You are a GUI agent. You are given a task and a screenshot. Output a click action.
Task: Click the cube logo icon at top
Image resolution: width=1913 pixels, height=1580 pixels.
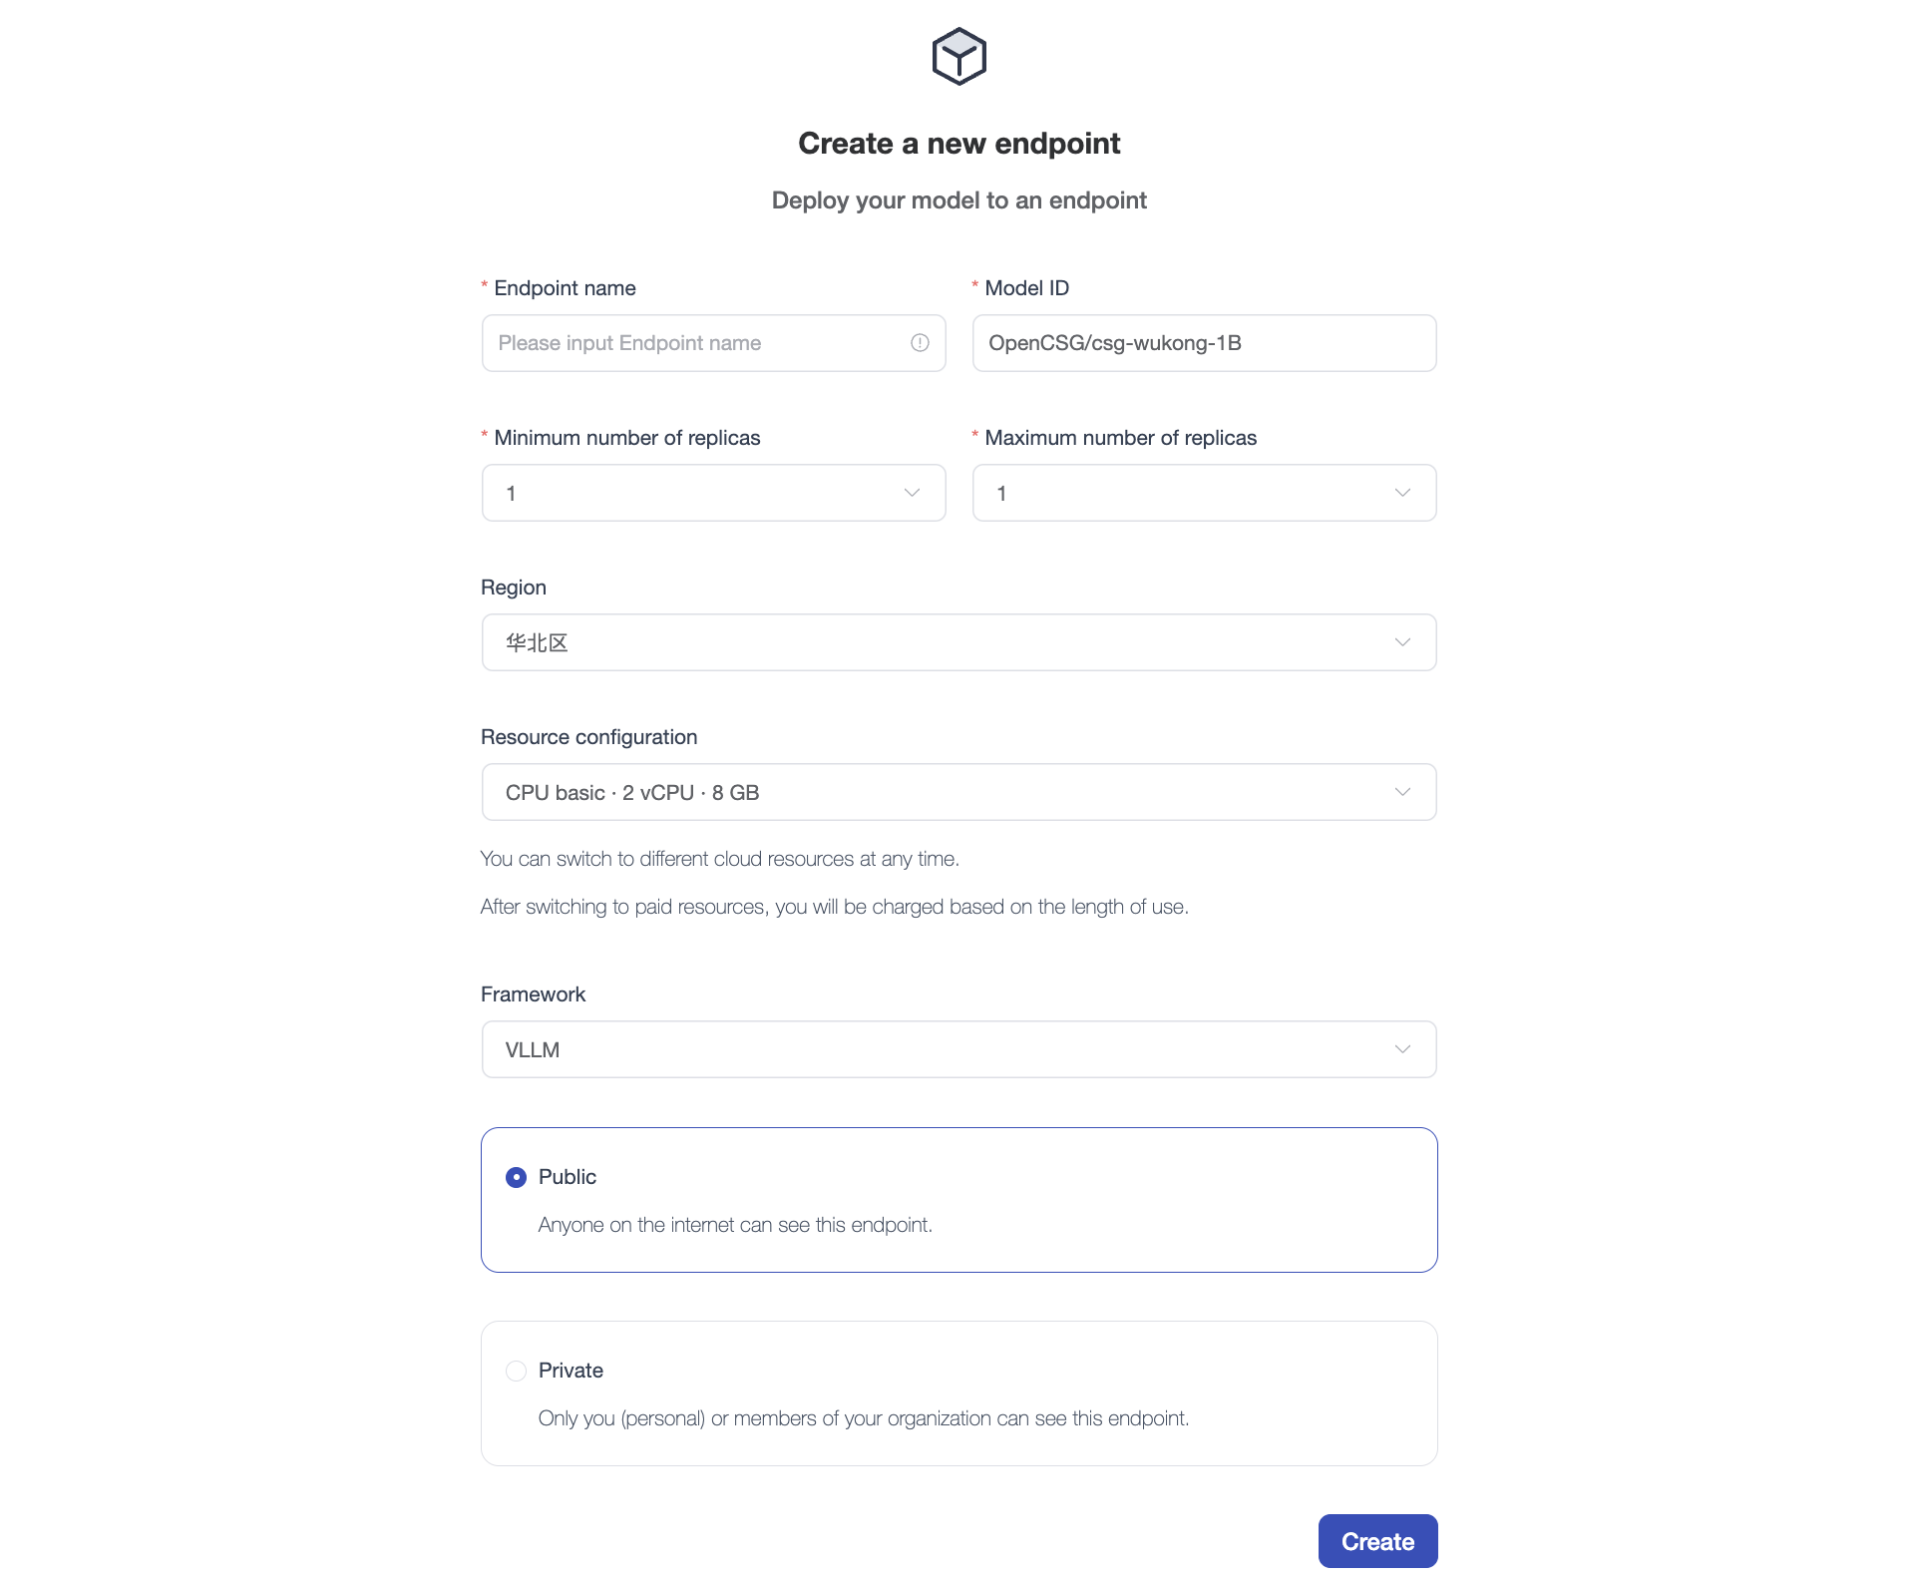[958, 57]
